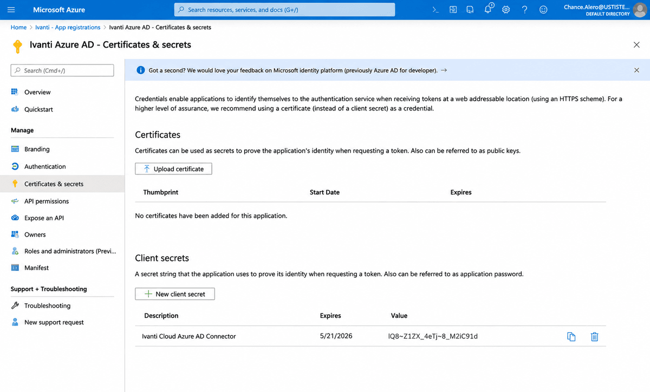Close the Certificates & secrets blade
The width and height of the screenshot is (650, 392).
tap(636, 45)
